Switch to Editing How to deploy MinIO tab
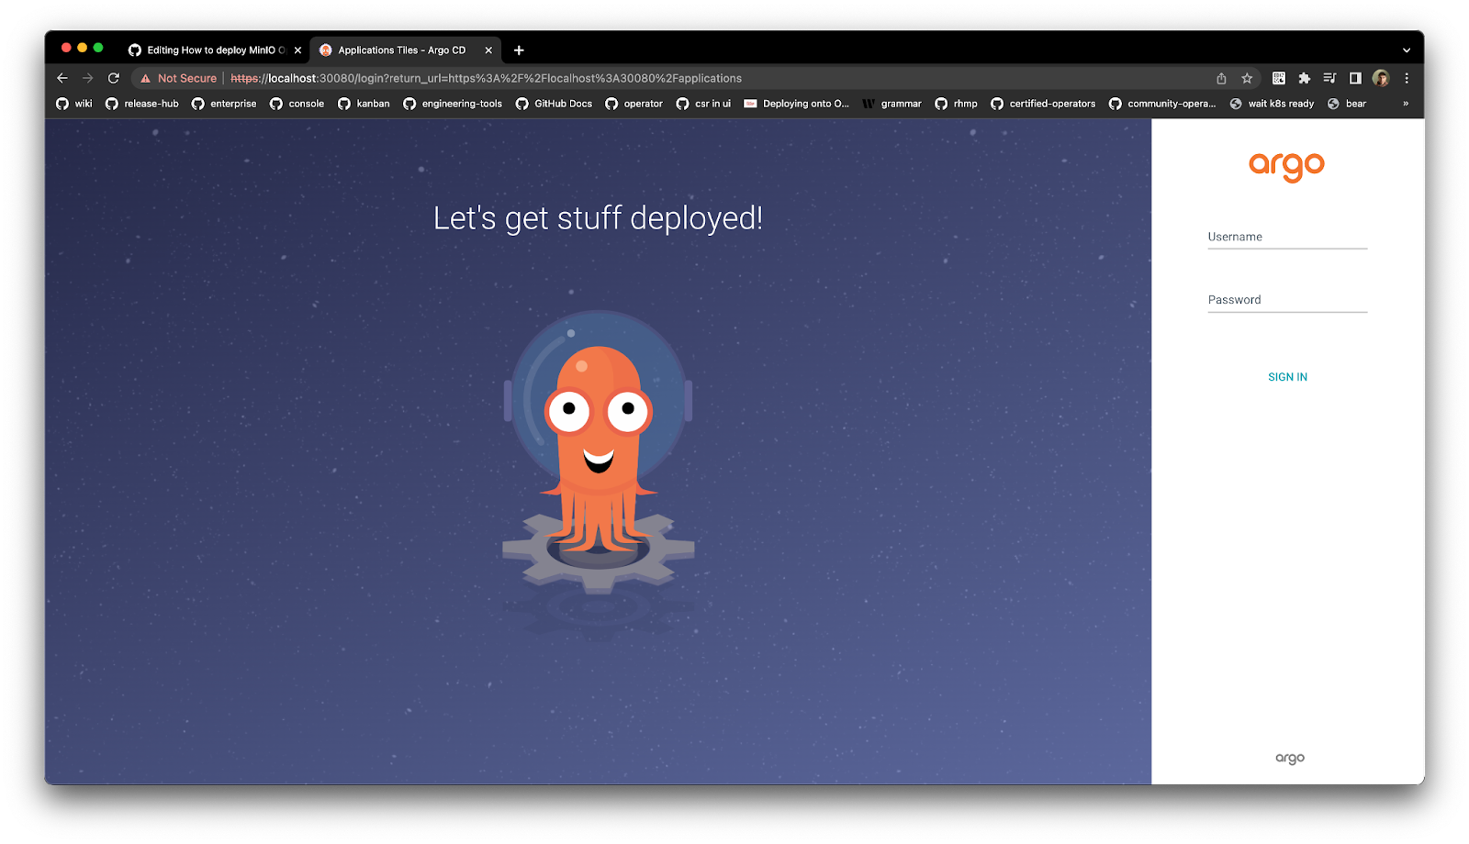The width and height of the screenshot is (1469, 844). [x=209, y=50]
